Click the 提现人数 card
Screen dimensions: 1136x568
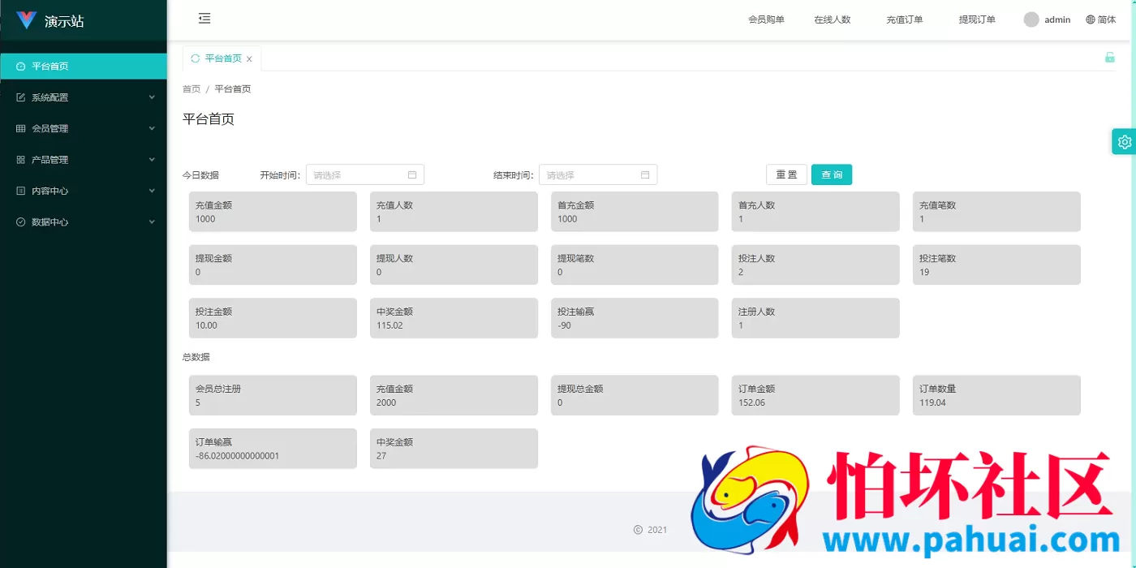454,265
